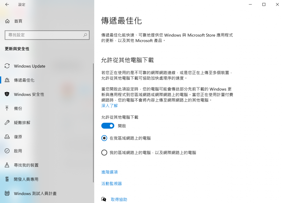Click the 尋找我的裝置 locator icon
The height and width of the screenshot is (203, 282).
7,165
